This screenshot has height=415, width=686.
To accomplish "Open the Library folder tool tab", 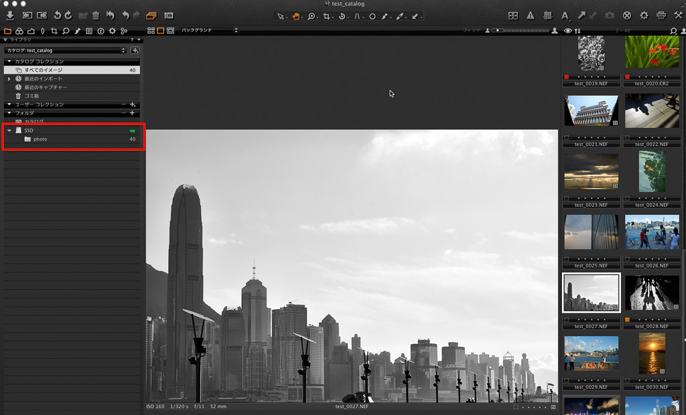I will 8,31.
